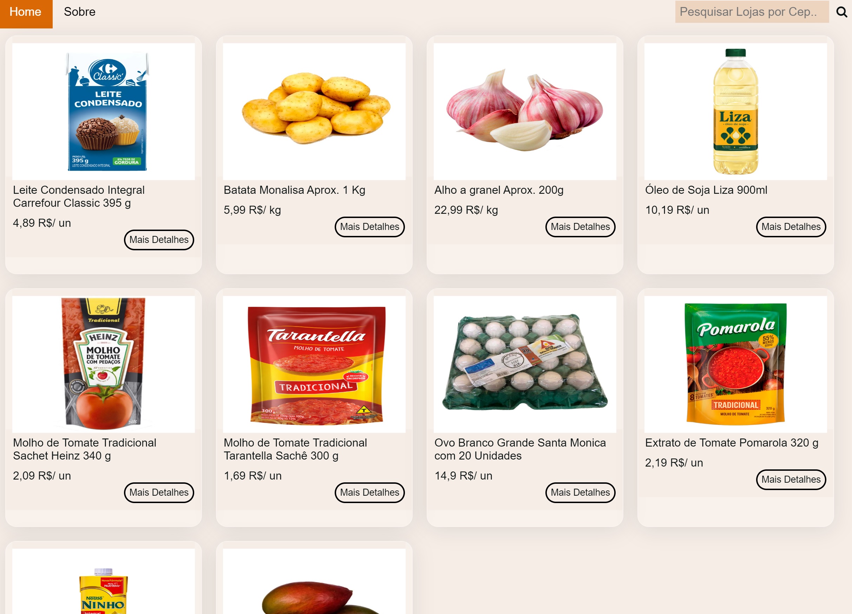The width and height of the screenshot is (852, 614).
Task: Click the egg carton product image
Action: [x=525, y=364]
